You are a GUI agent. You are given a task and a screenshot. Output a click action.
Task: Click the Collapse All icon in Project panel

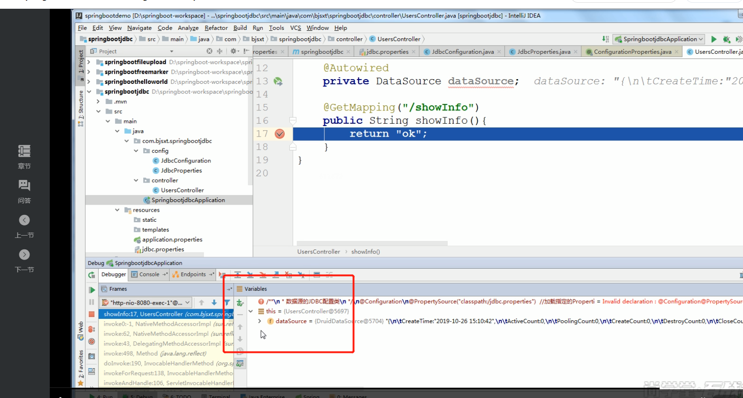[x=219, y=51]
